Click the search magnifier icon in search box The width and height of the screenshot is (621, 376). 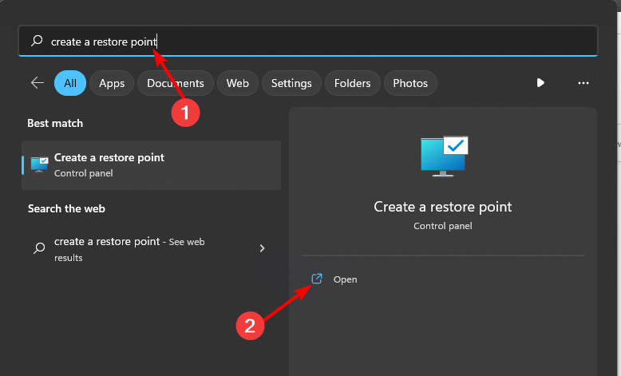[x=37, y=42]
